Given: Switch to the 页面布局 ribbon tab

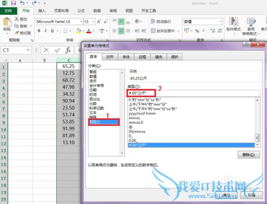Looking at the screenshot, I should point(61,11).
